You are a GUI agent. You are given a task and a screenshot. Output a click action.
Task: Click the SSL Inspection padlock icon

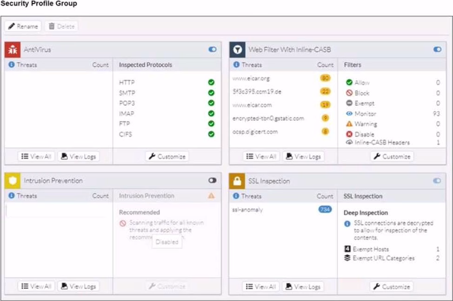237,181
